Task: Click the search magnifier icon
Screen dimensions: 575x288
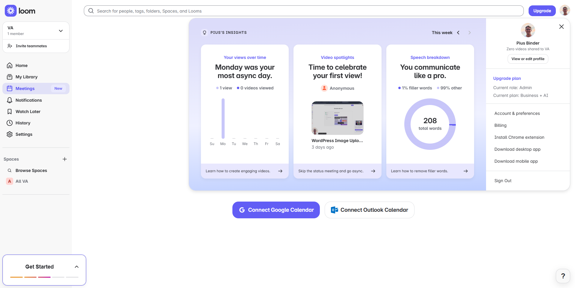Action: click(x=91, y=11)
